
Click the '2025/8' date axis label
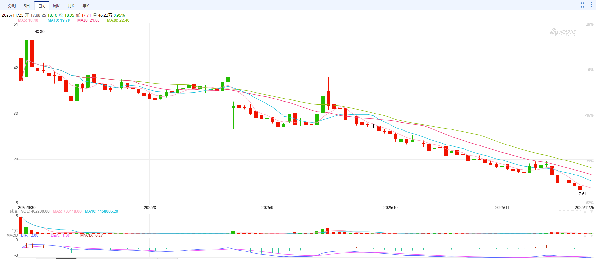tap(150, 208)
